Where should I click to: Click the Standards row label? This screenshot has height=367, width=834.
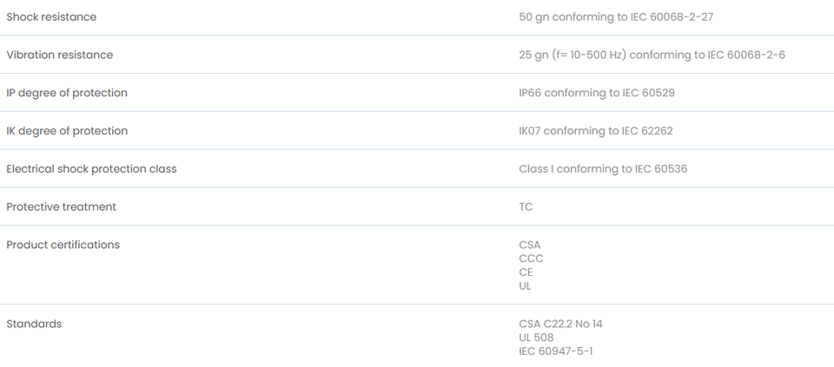click(x=34, y=324)
